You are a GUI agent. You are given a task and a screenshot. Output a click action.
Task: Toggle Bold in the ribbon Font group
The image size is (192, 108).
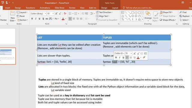point(32,19)
